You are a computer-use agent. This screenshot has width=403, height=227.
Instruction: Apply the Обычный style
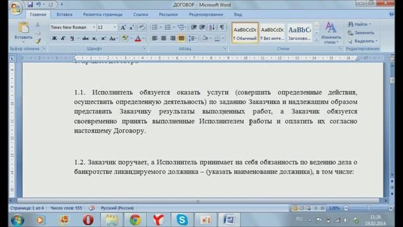click(245, 33)
